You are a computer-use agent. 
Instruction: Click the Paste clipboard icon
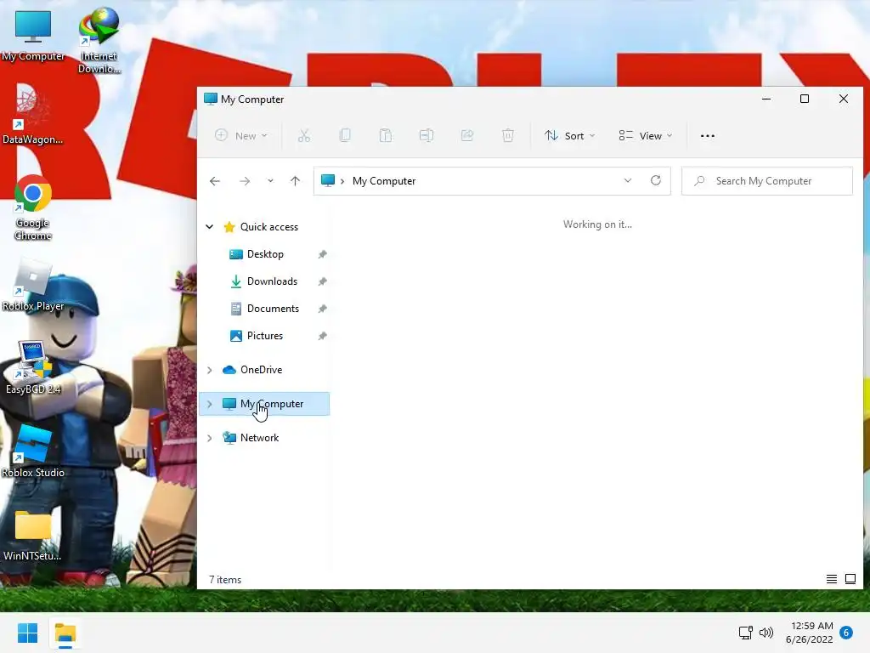pyautogui.click(x=386, y=135)
